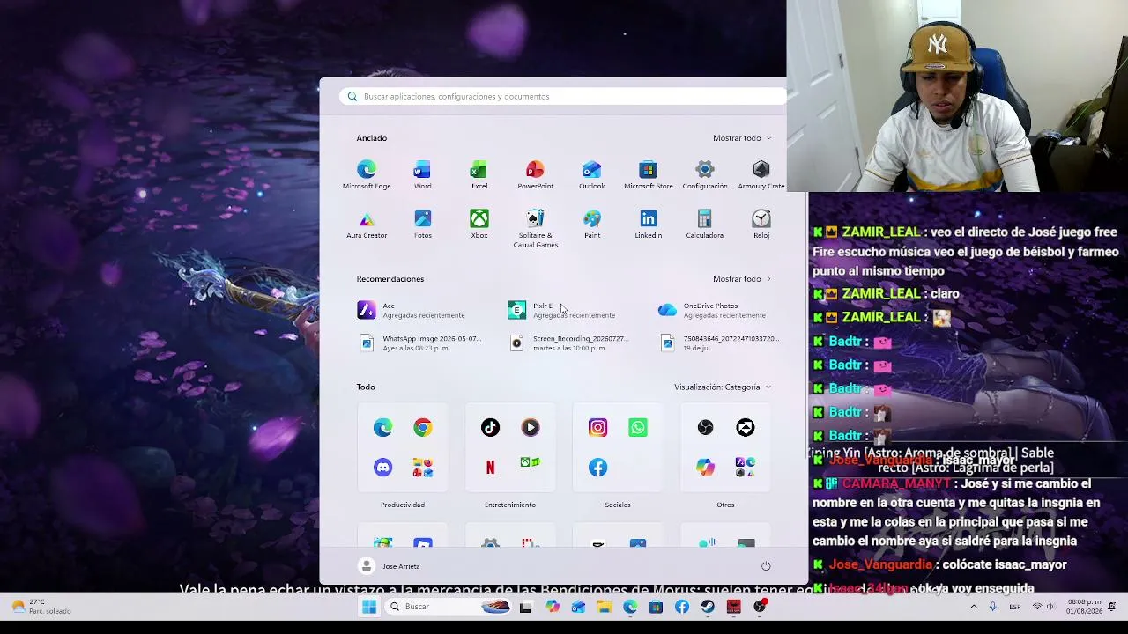
Task: Open the media player icon in Entretenimiento
Action: tap(531, 427)
